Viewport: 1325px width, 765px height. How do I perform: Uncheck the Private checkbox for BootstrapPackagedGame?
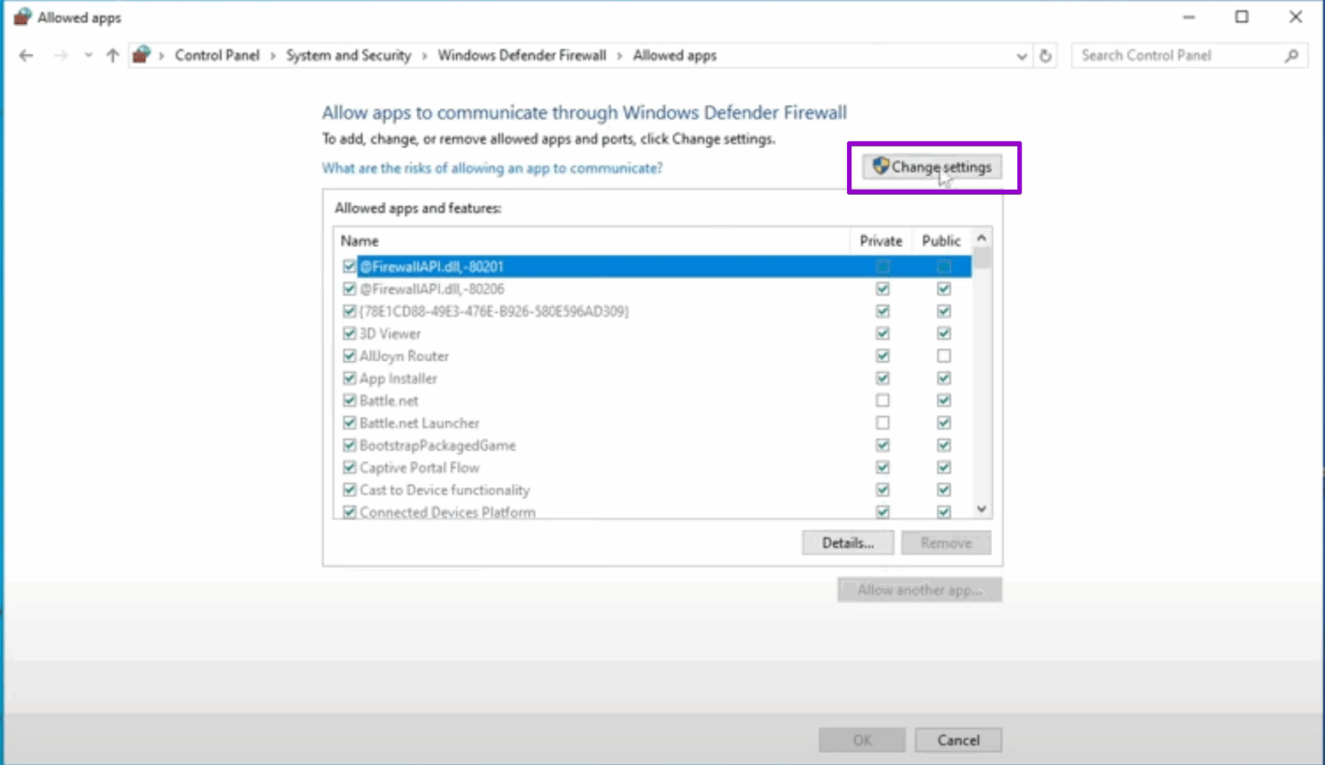882,445
